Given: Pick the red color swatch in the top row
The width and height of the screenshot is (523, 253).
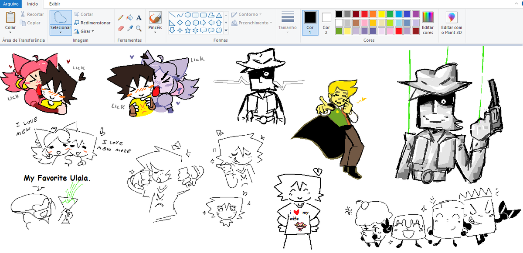Looking at the screenshot, I should coord(364,14).
